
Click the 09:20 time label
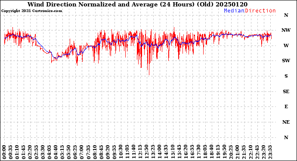[108, 152]
